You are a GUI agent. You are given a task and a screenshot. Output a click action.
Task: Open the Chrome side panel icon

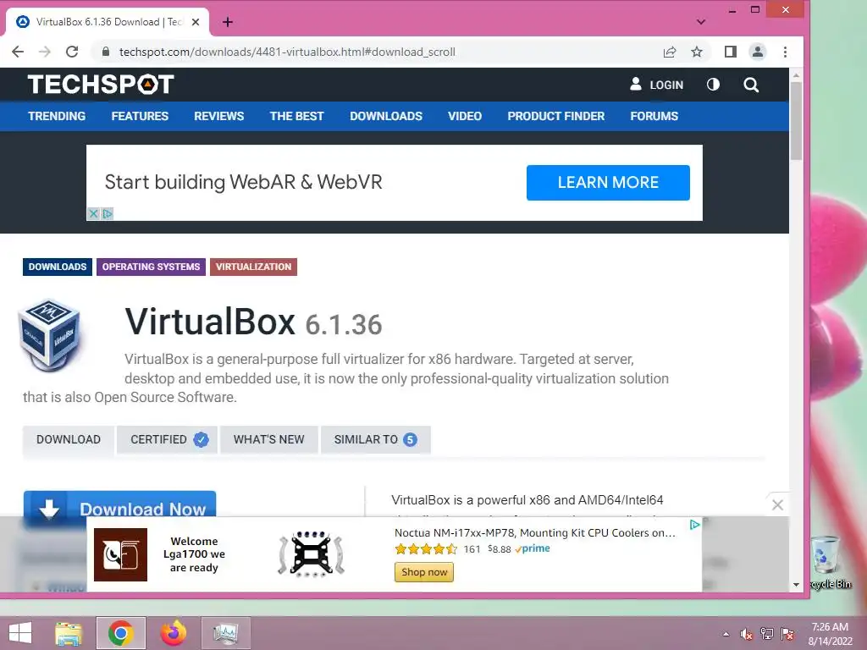pyautogui.click(x=731, y=52)
